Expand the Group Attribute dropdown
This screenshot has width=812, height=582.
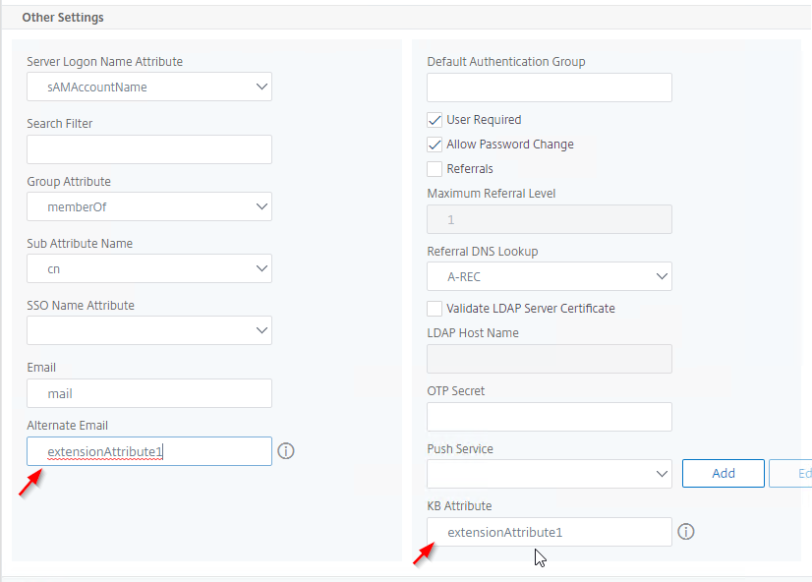click(x=149, y=206)
